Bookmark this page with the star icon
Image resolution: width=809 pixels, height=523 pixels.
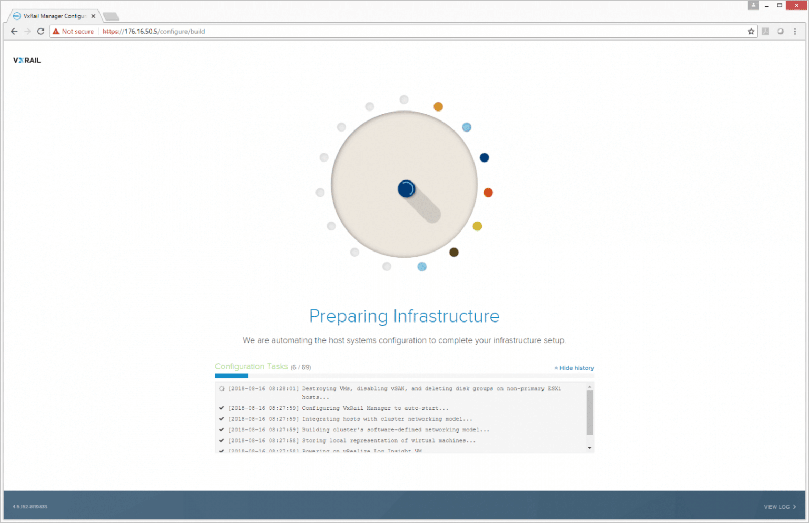coord(751,32)
